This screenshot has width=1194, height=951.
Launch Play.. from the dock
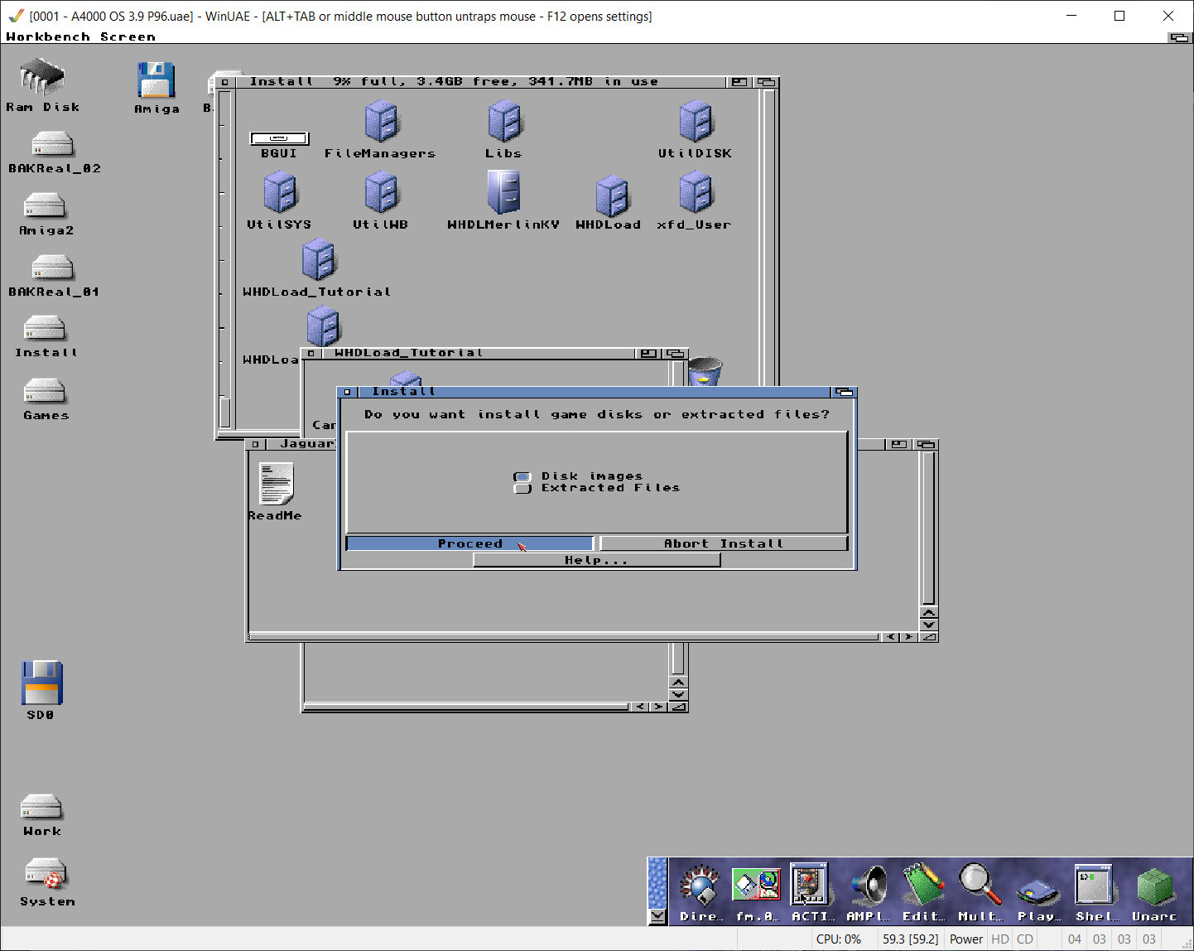(1038, 891)
